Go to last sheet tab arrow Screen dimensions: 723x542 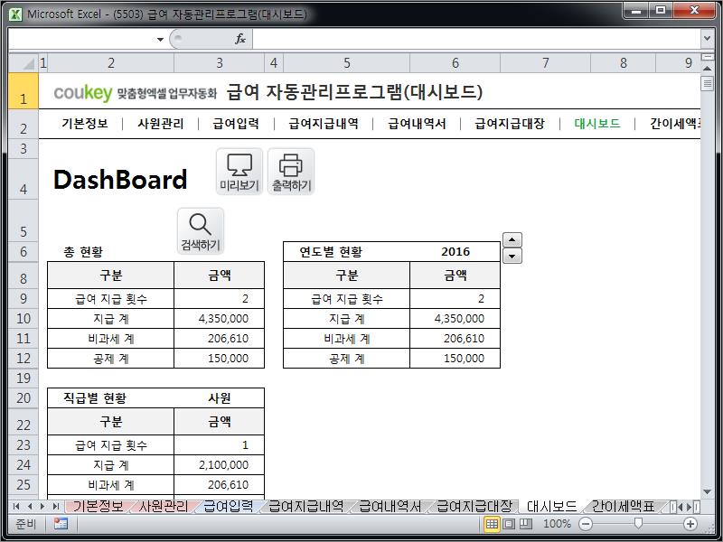(x=55, y=507)
